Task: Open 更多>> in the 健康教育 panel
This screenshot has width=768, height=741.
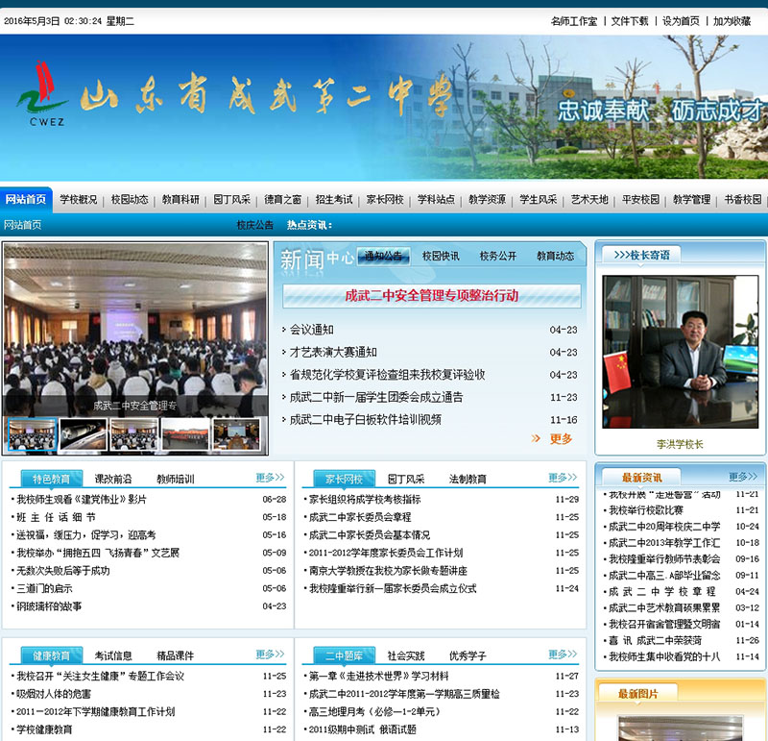Action: (x=270, y=655)
